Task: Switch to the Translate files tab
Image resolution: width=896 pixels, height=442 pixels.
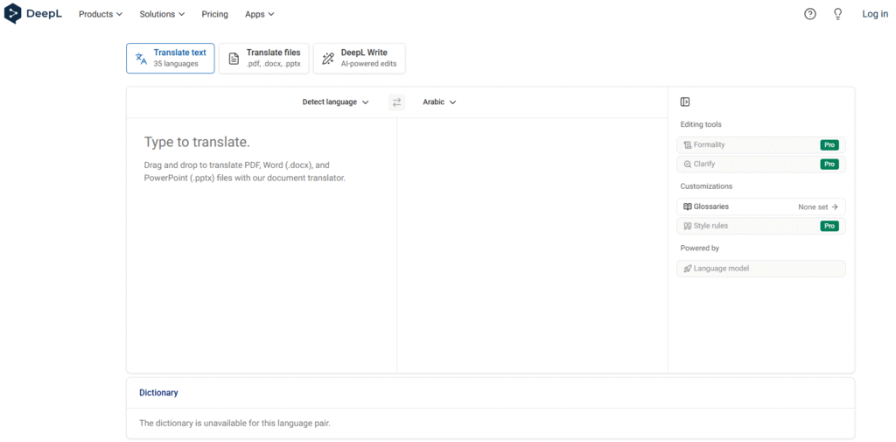Action: [x=263, y=59]
